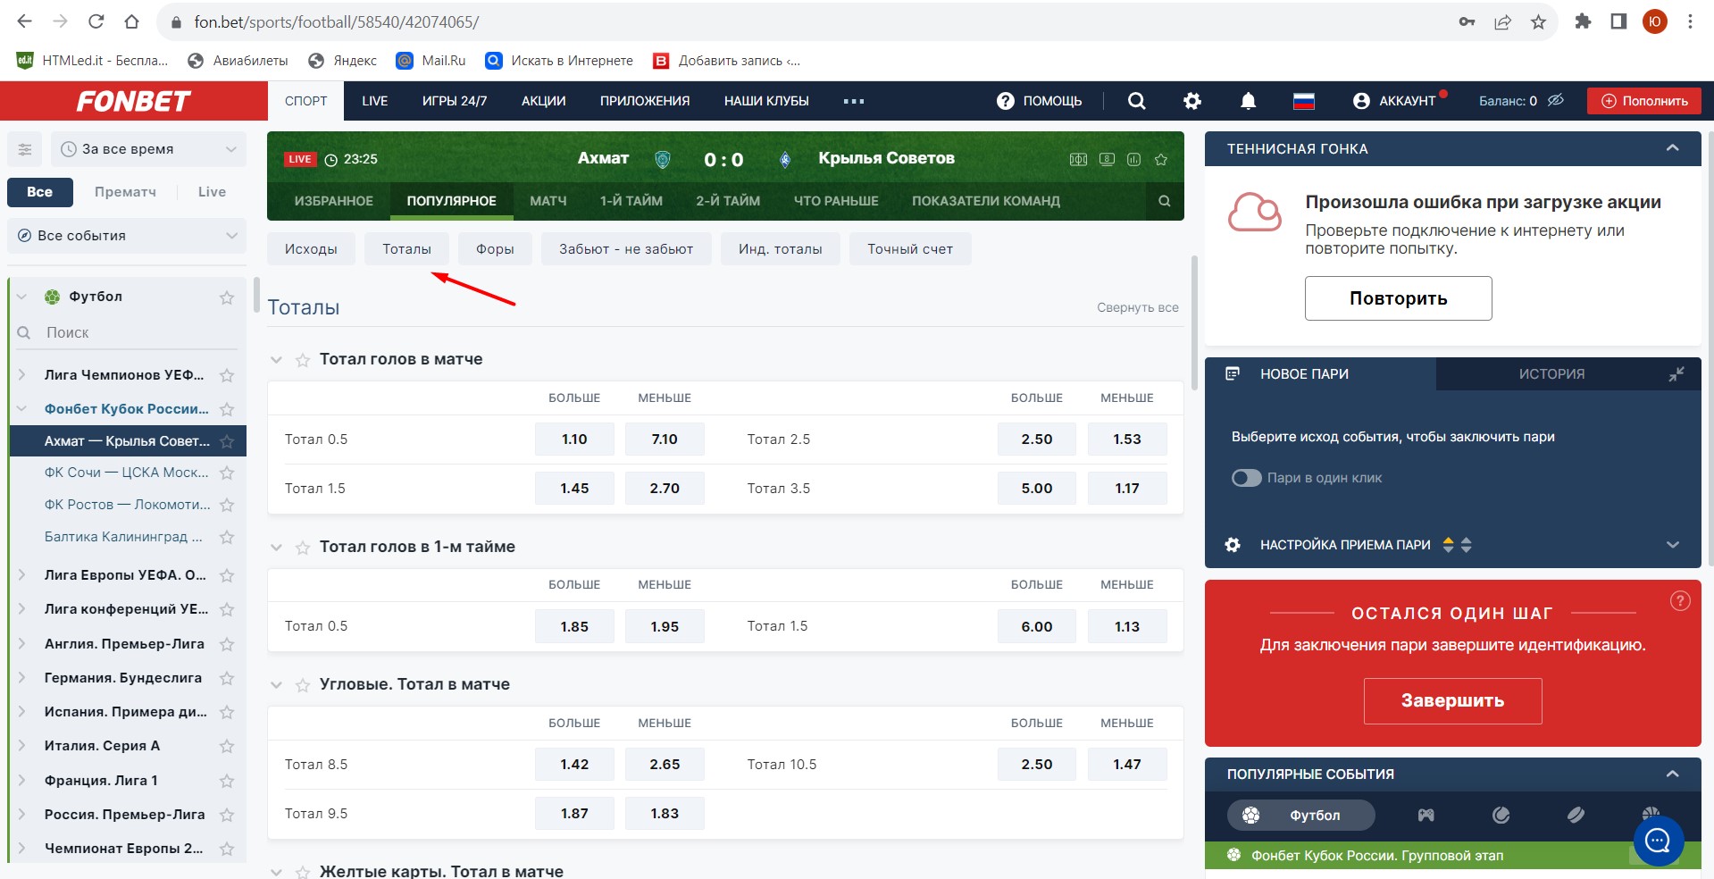Open the 'История' tab in bet slip

[x=1551, y=374]
